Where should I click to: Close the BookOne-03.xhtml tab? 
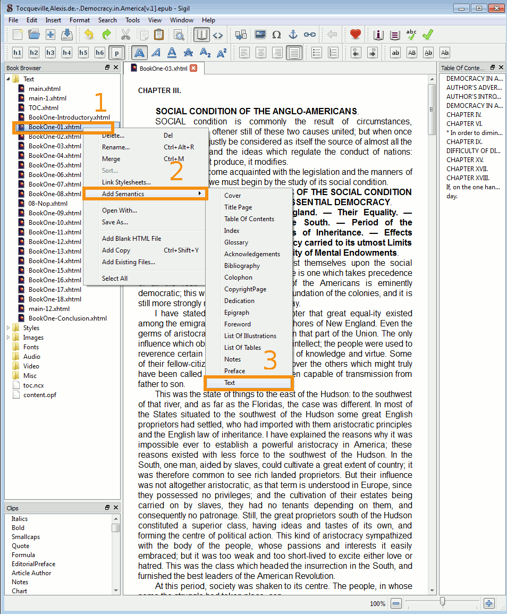click(193, 68)
